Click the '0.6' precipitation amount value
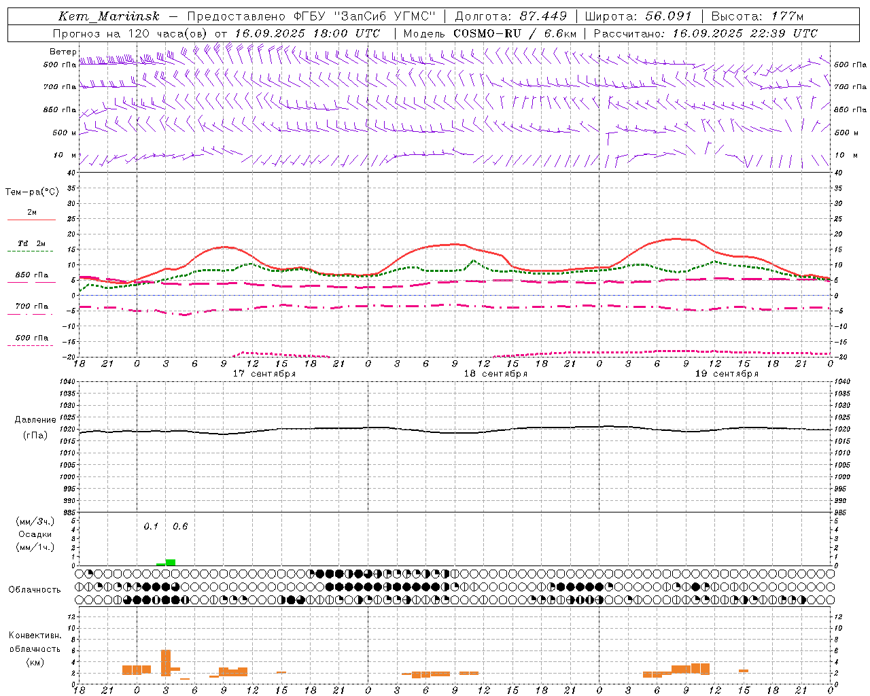The height and width of the screenshot is (696, 870). (180, 527)
